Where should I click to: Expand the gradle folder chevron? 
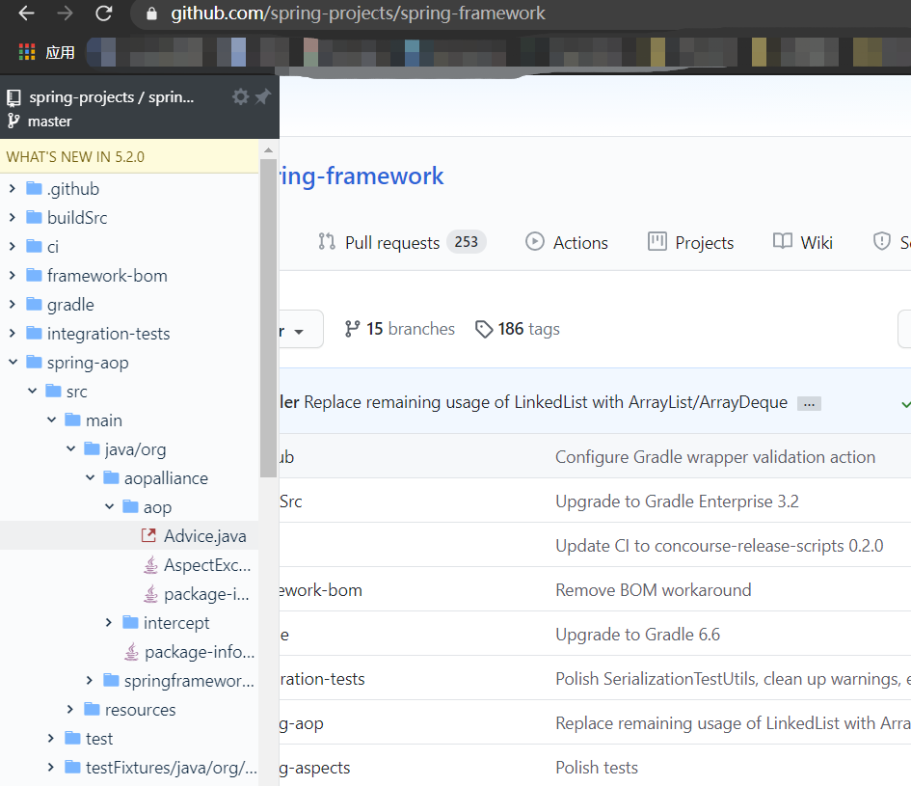[13, 304]
